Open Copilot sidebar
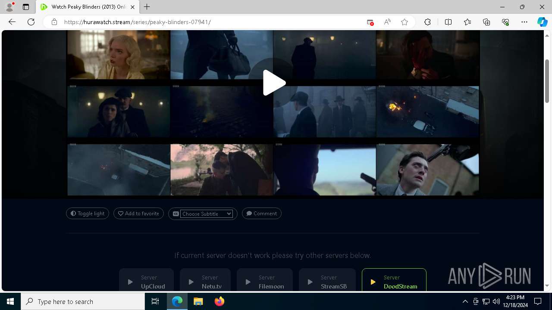The height and width of the screenshot is (310, 552). click(542, 22)
